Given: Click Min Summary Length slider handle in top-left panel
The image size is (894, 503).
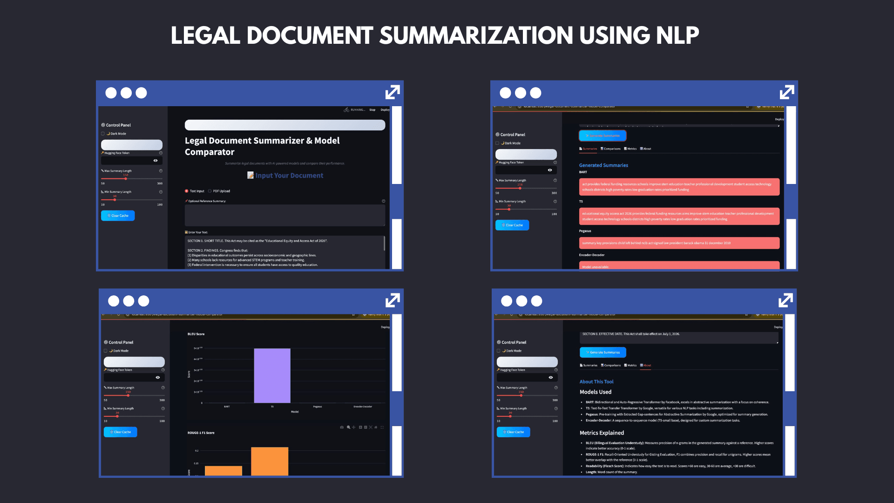Looking at the screenshot, I should 115,200.
